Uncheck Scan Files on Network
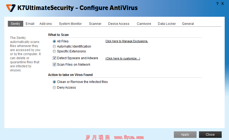Image resolution: width=229 pixels, height=140 pixels. pos(54,65)
